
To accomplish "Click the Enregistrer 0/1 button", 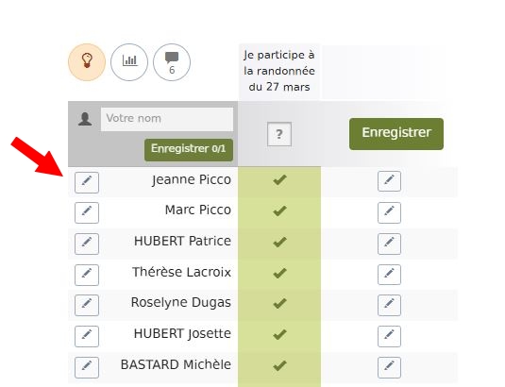I will tap(189, 150).
